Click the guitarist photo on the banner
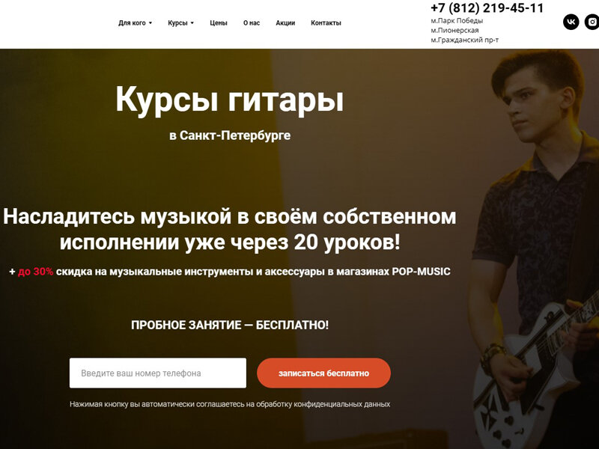The width and height of the screenshot is (599, 449). (x=535, y=249)
